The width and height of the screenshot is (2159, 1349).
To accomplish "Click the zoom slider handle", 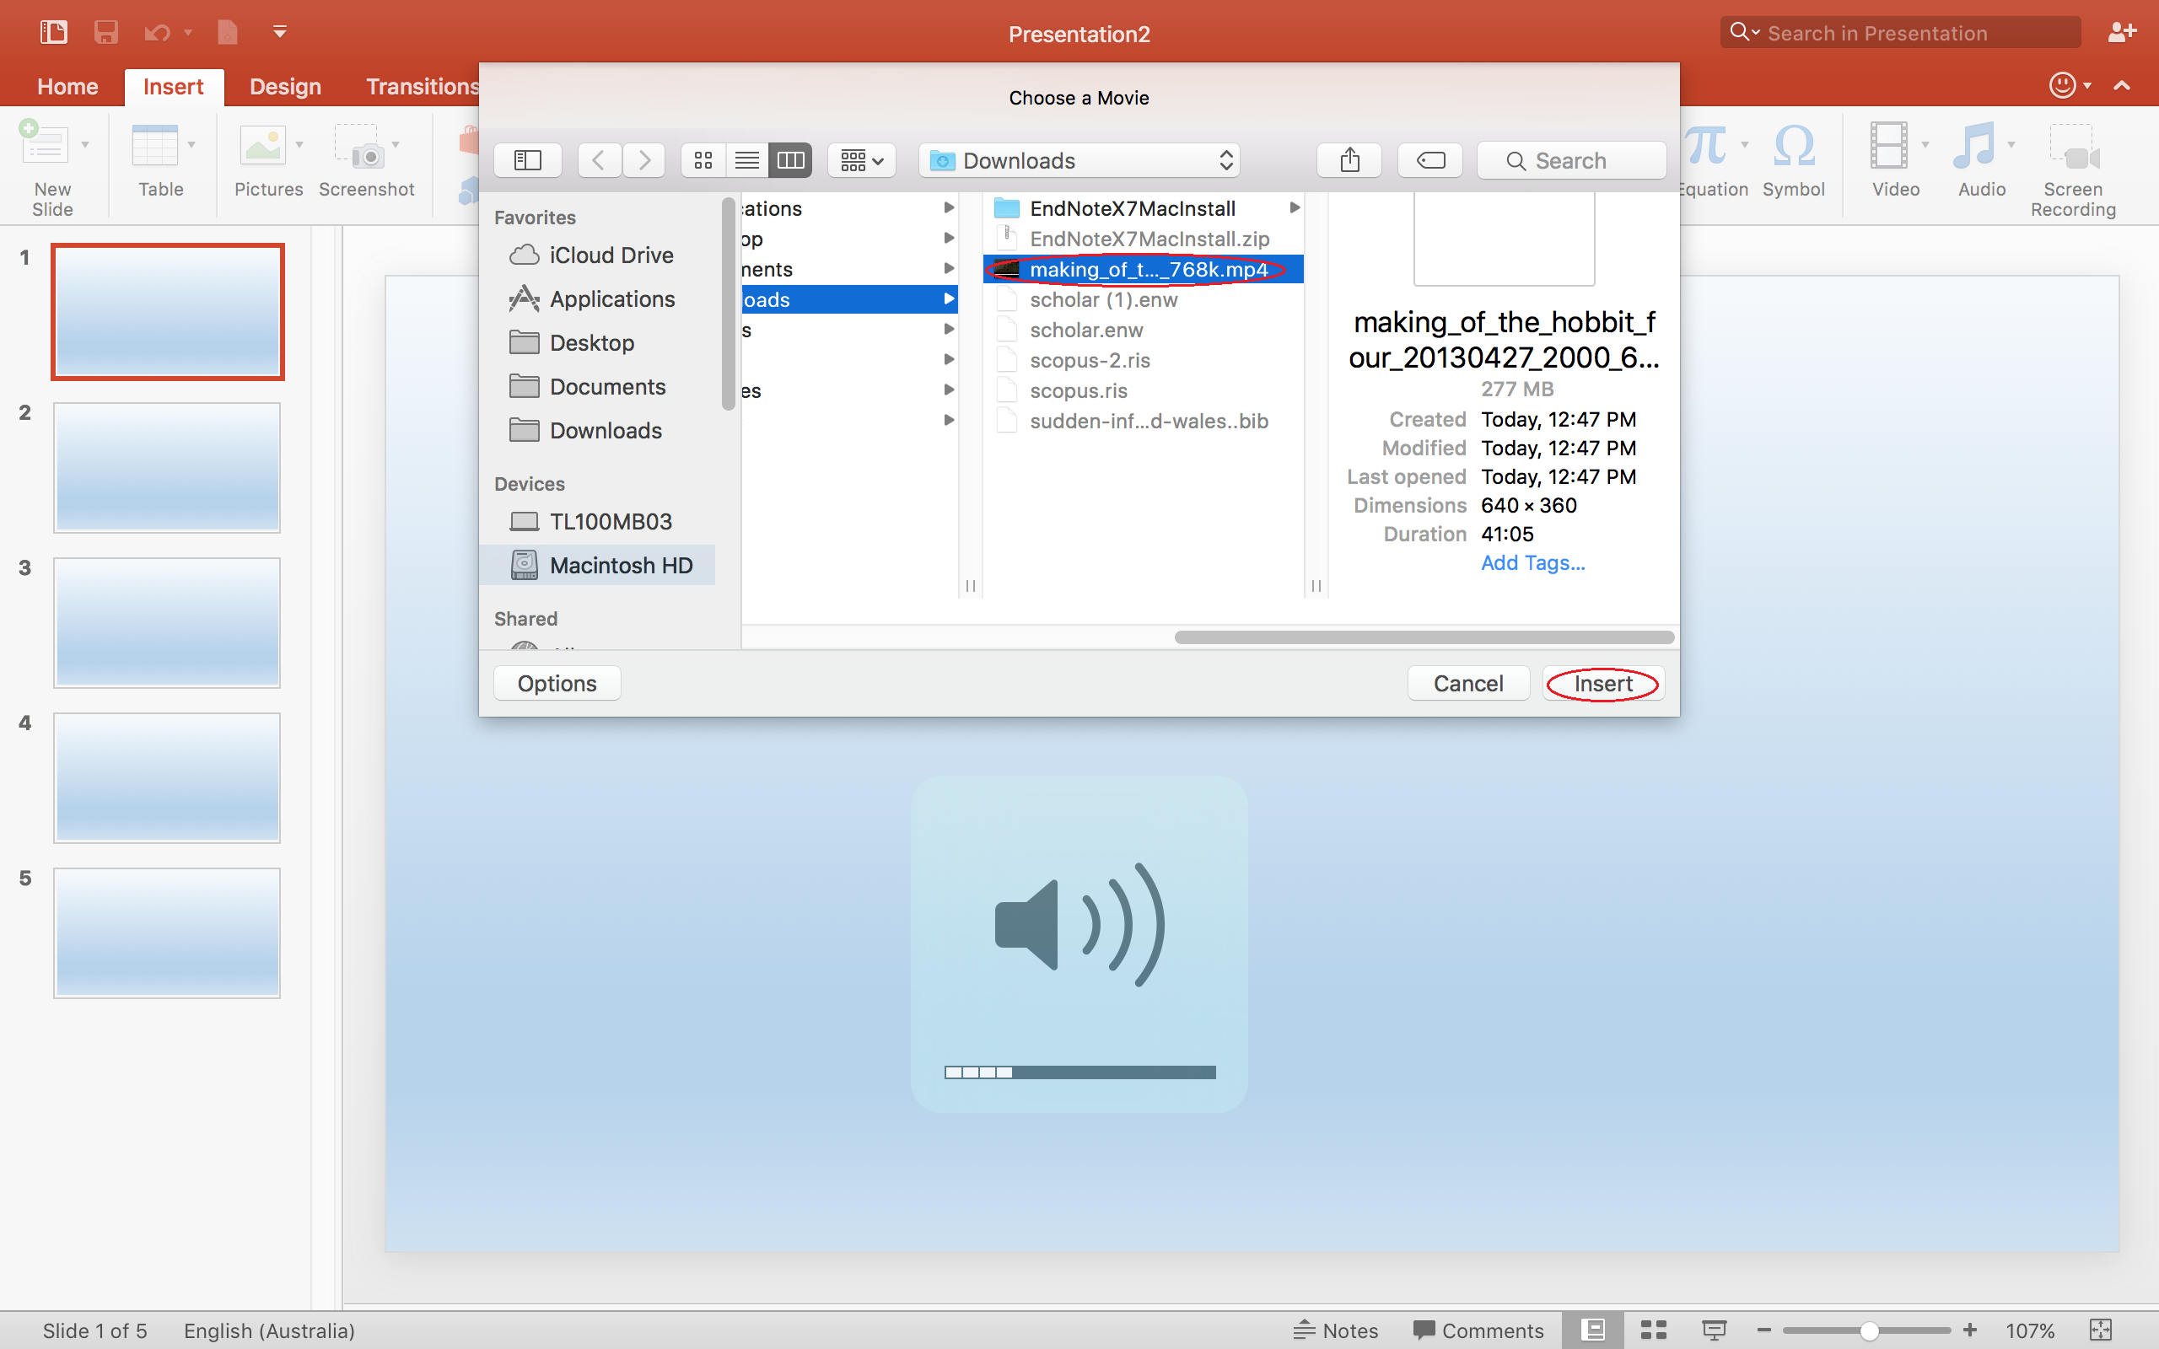I will tap(1869, 1330).
